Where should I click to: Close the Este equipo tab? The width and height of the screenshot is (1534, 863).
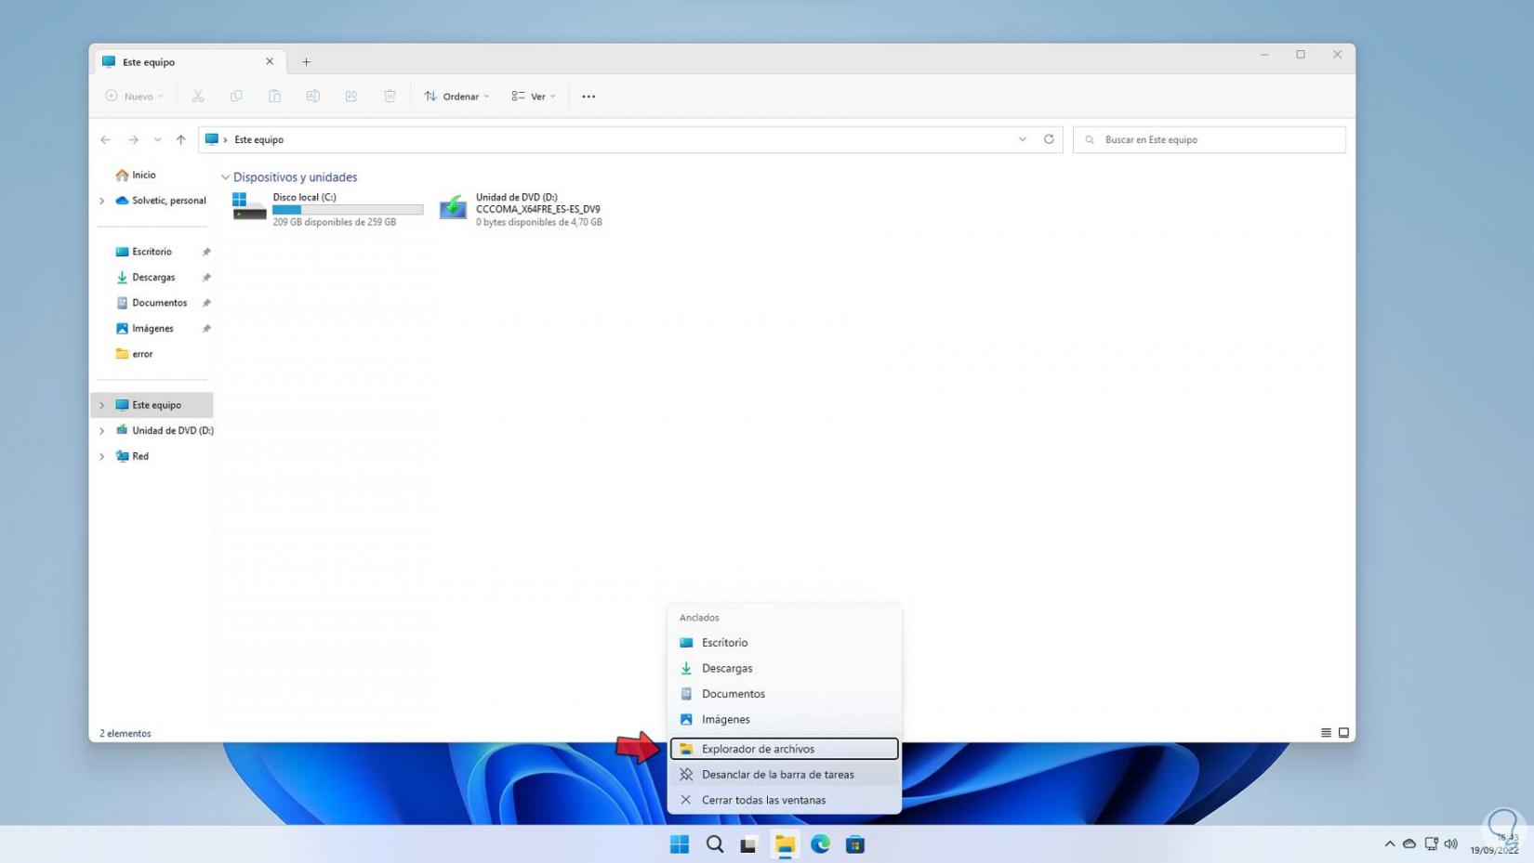[270, 61]
